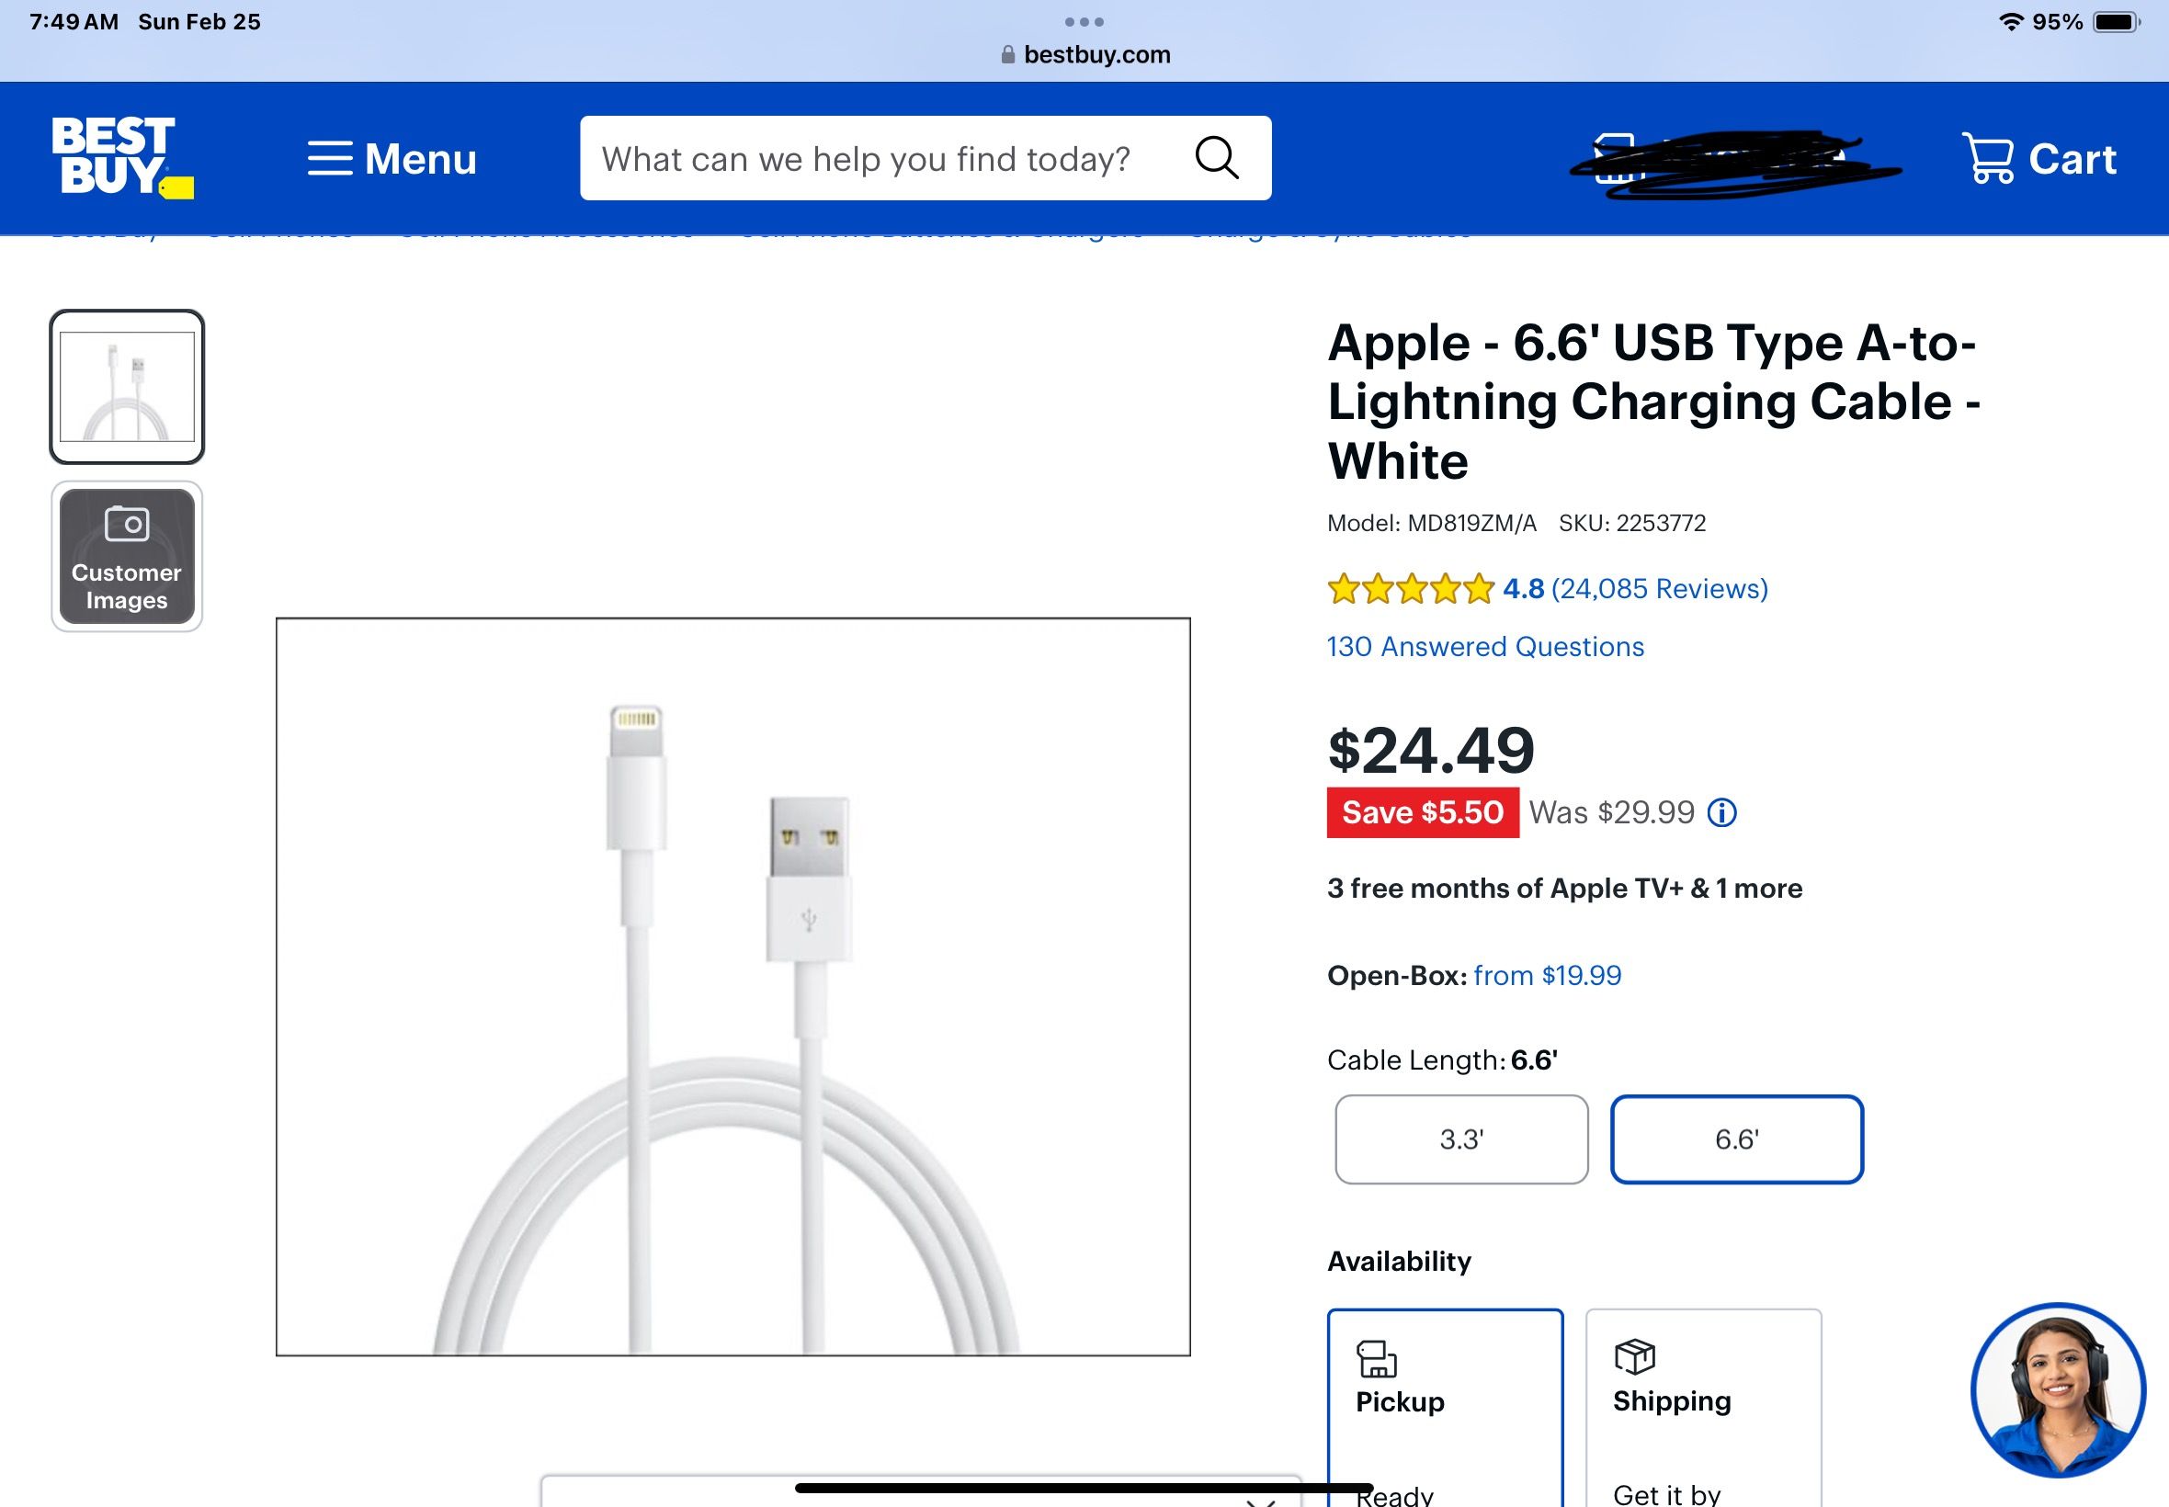Tap the three-dot multitasking control

pos(1084,22)
